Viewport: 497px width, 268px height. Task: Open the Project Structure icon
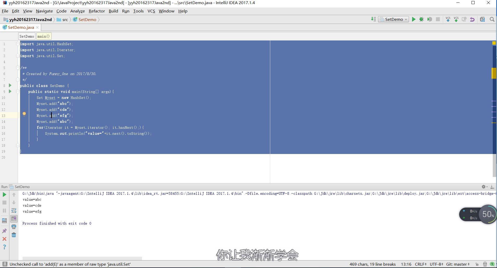click(x=482, y=19)
